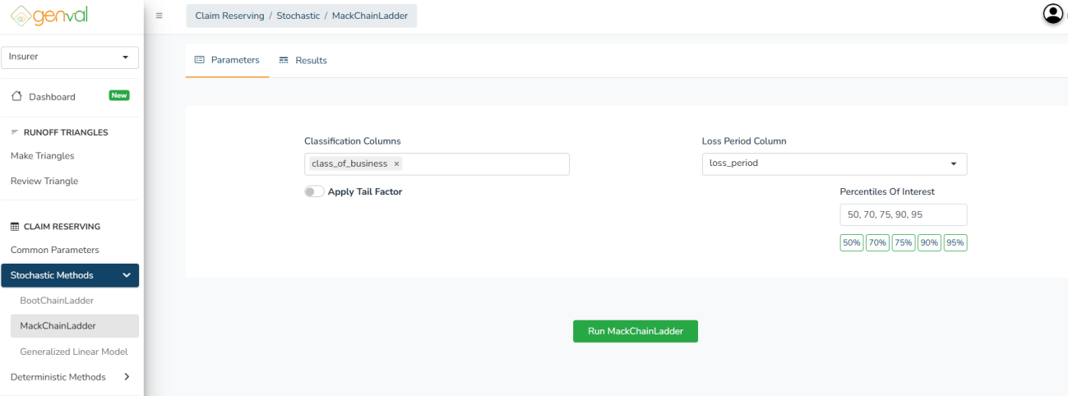Remove the class_of_business tag
The height and width of the screenshot is (396, 1068).
coord(396,163)
